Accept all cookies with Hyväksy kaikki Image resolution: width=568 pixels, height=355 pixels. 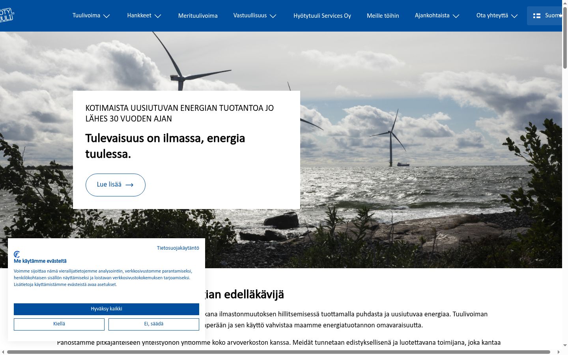click(106, 309)
